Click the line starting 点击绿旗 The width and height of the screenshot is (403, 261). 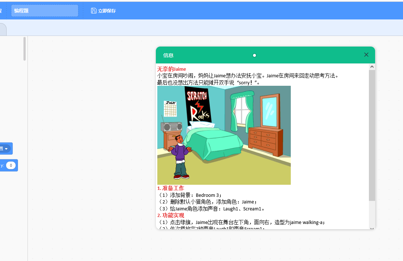tap(242, 222)
